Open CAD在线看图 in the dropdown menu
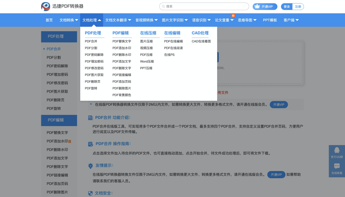 pyautogui.click(x=201, y=41)
